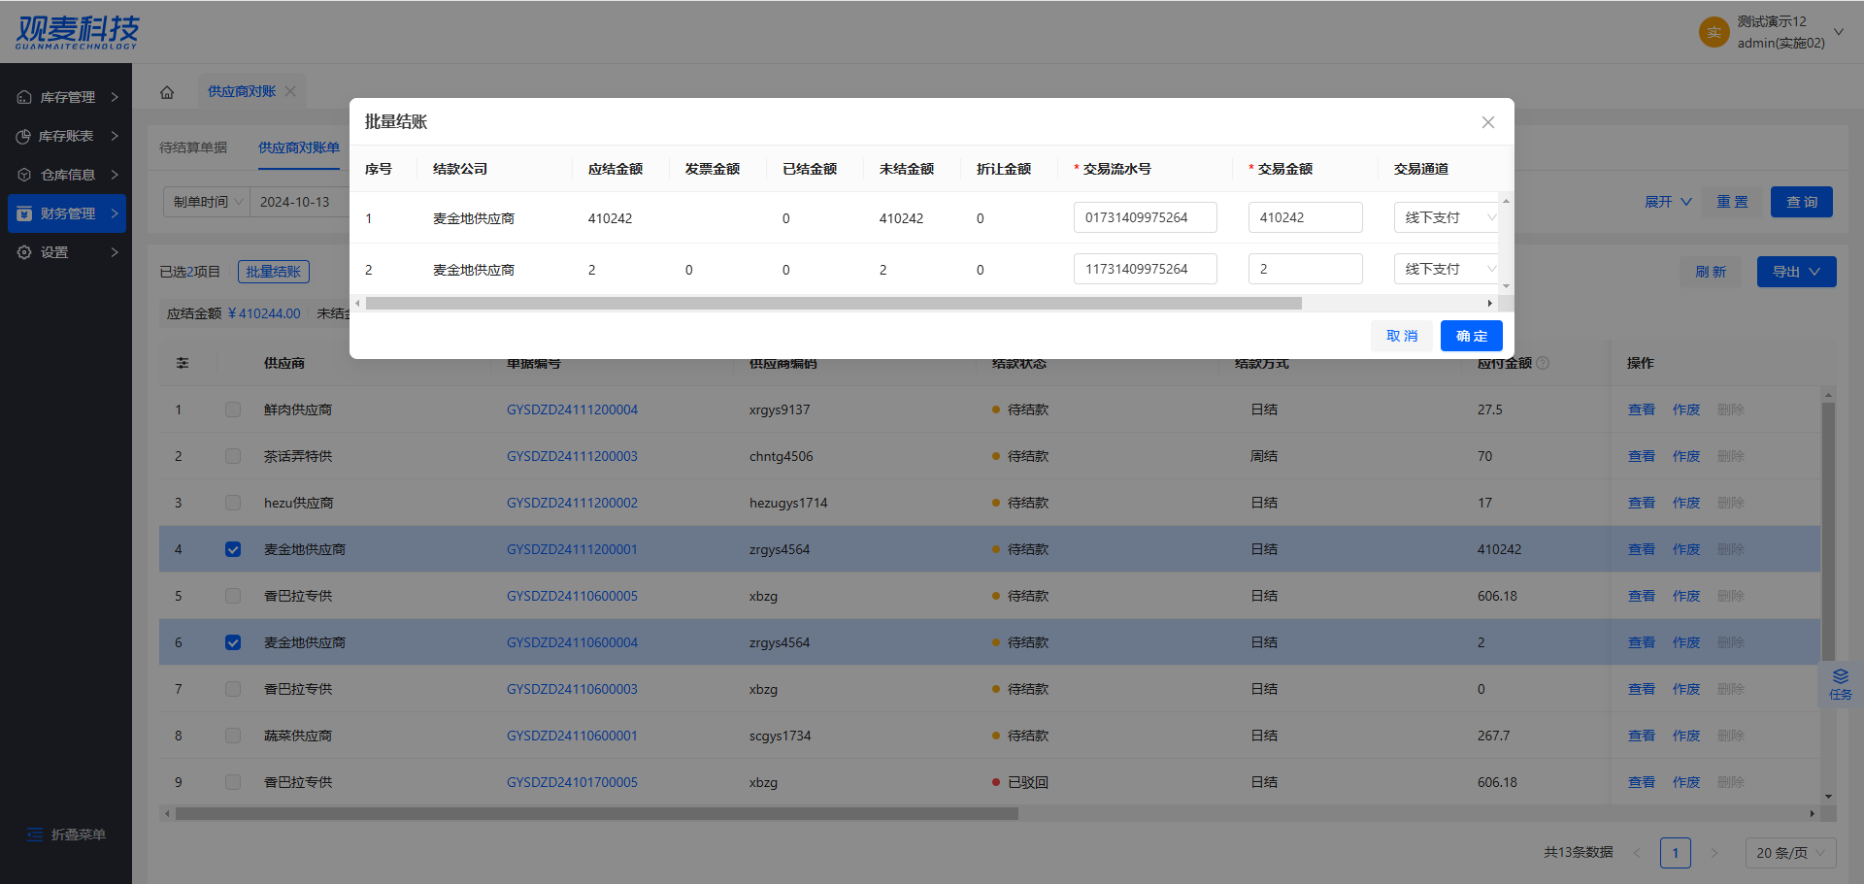Image resolution: width=1864 pixels, height=884 pixels.
Task: Click 取消 in the dialog
Action: tap(1402, 336)
